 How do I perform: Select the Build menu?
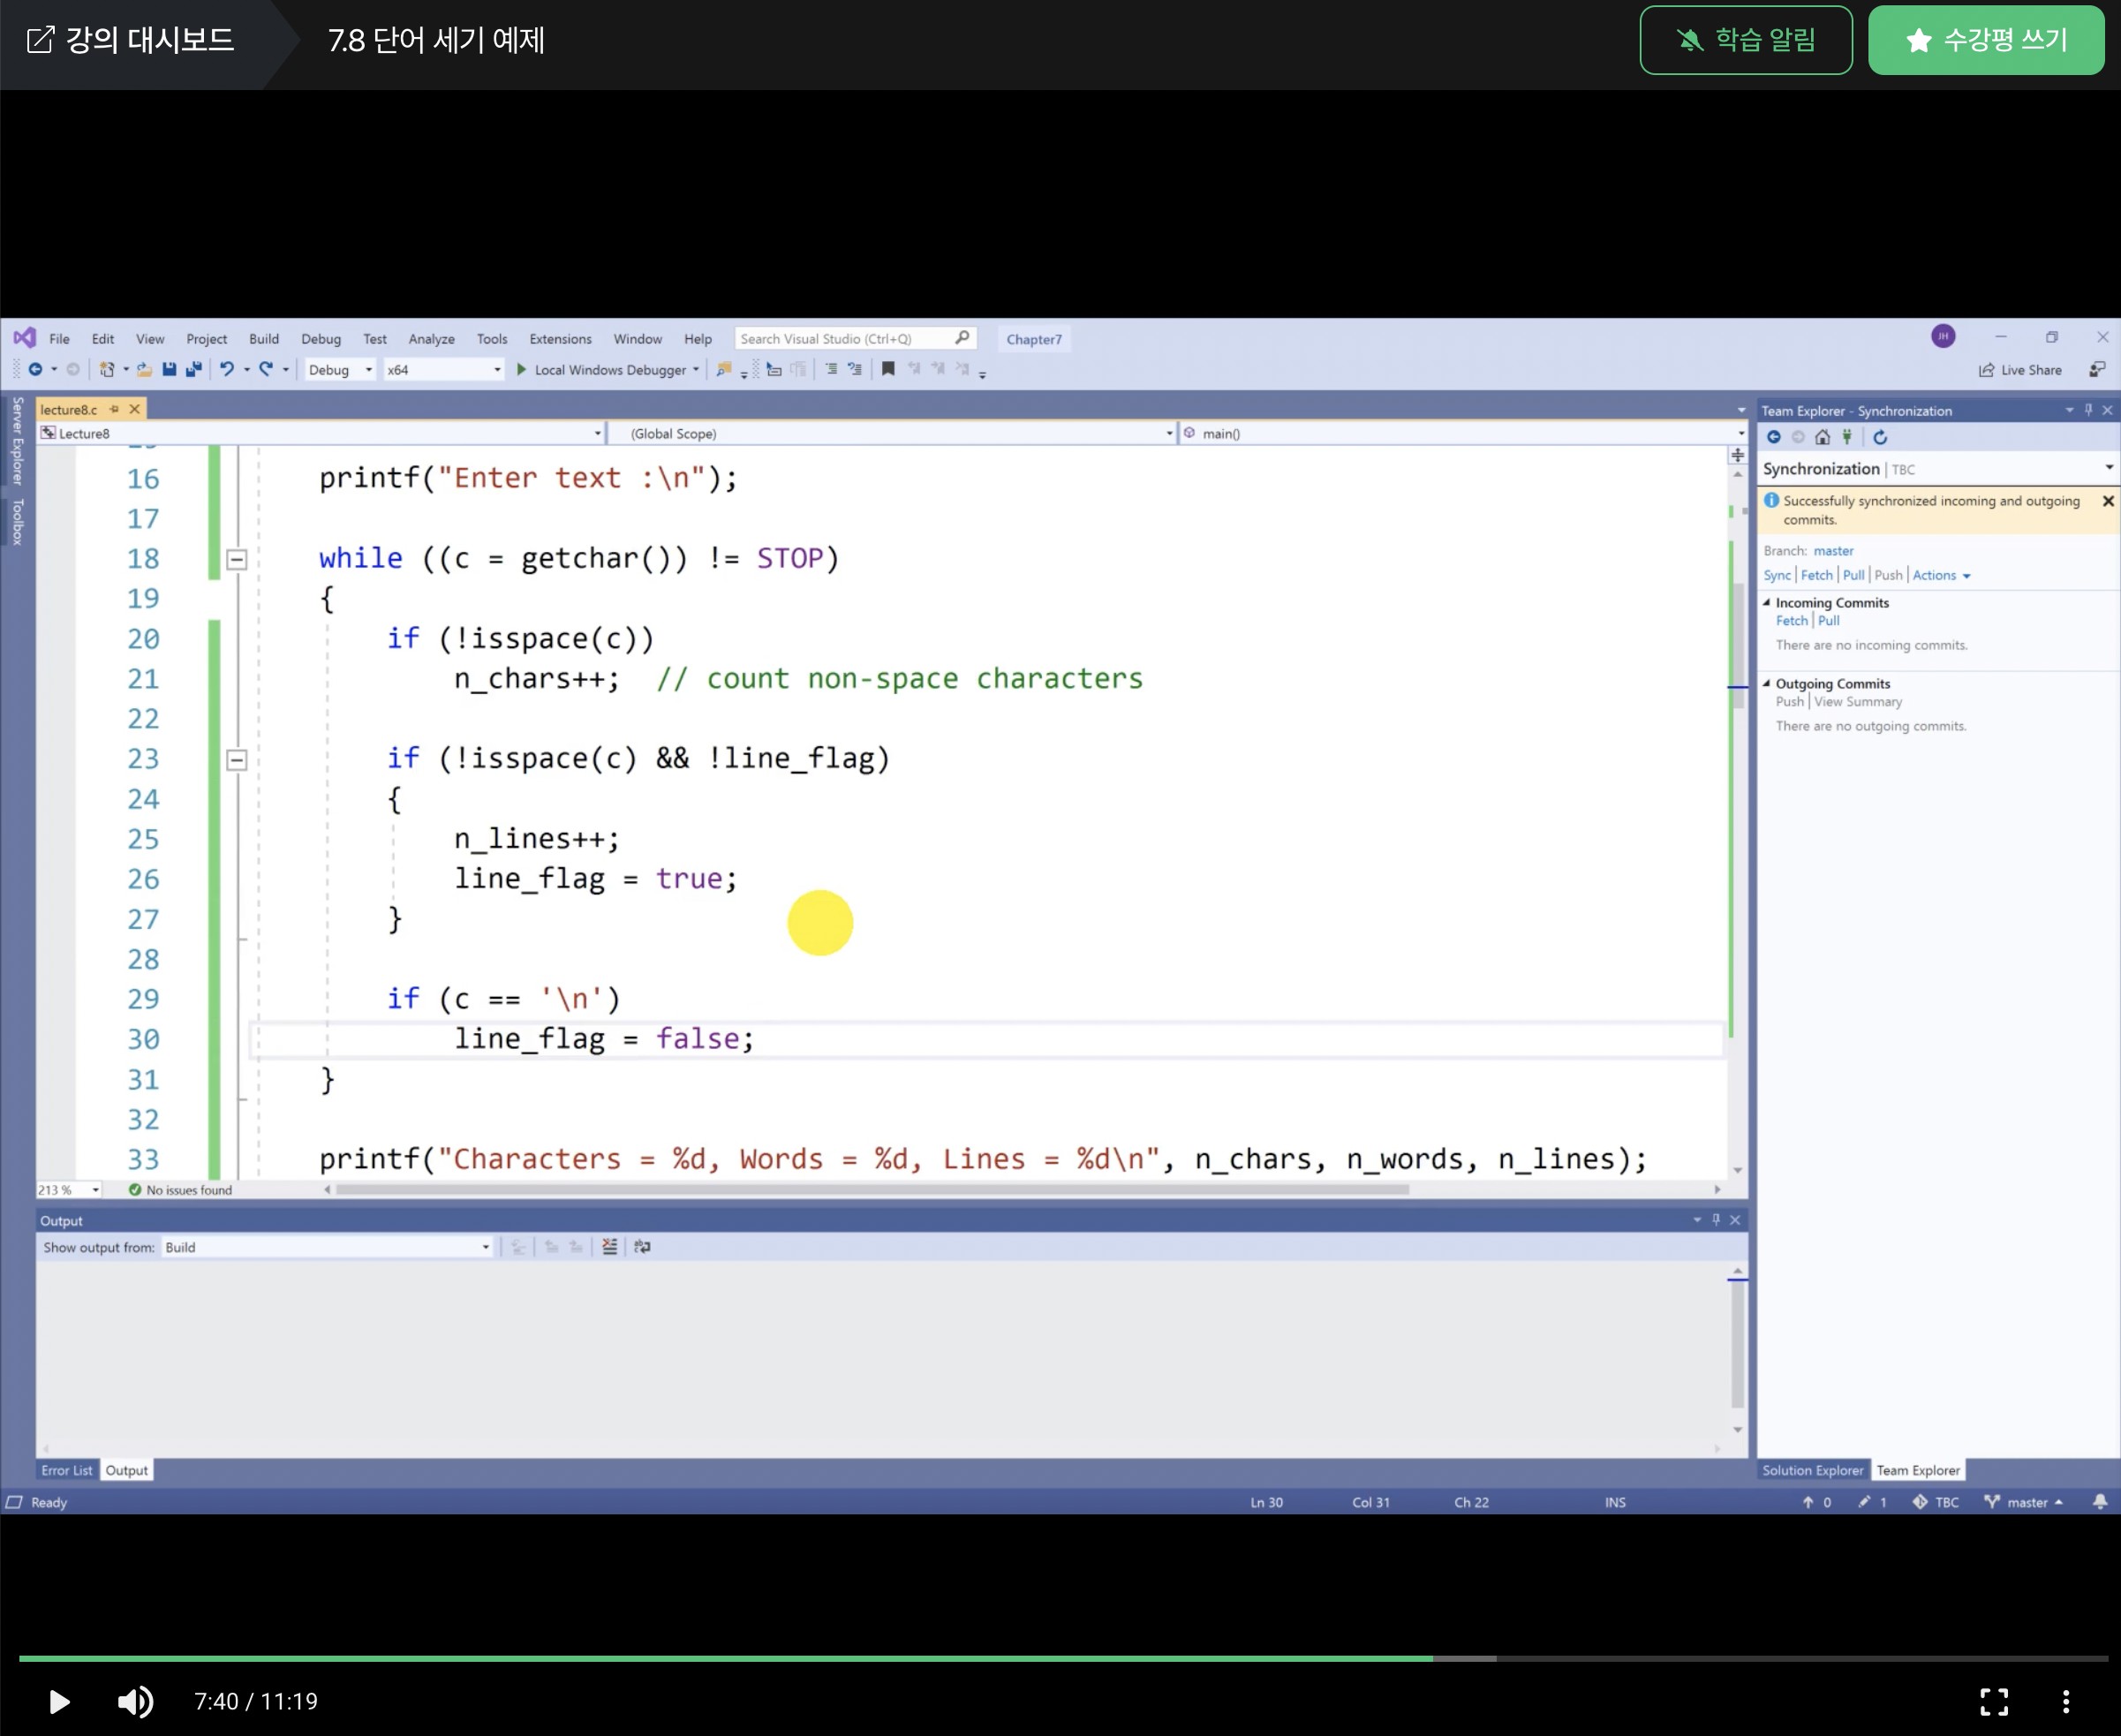260,338
